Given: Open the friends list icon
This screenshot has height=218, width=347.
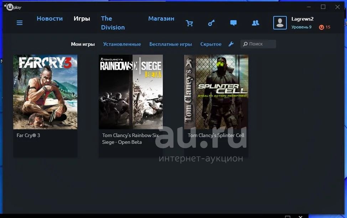Looking at the screenshot, I should pyautogui.click(x=255, y=23).
